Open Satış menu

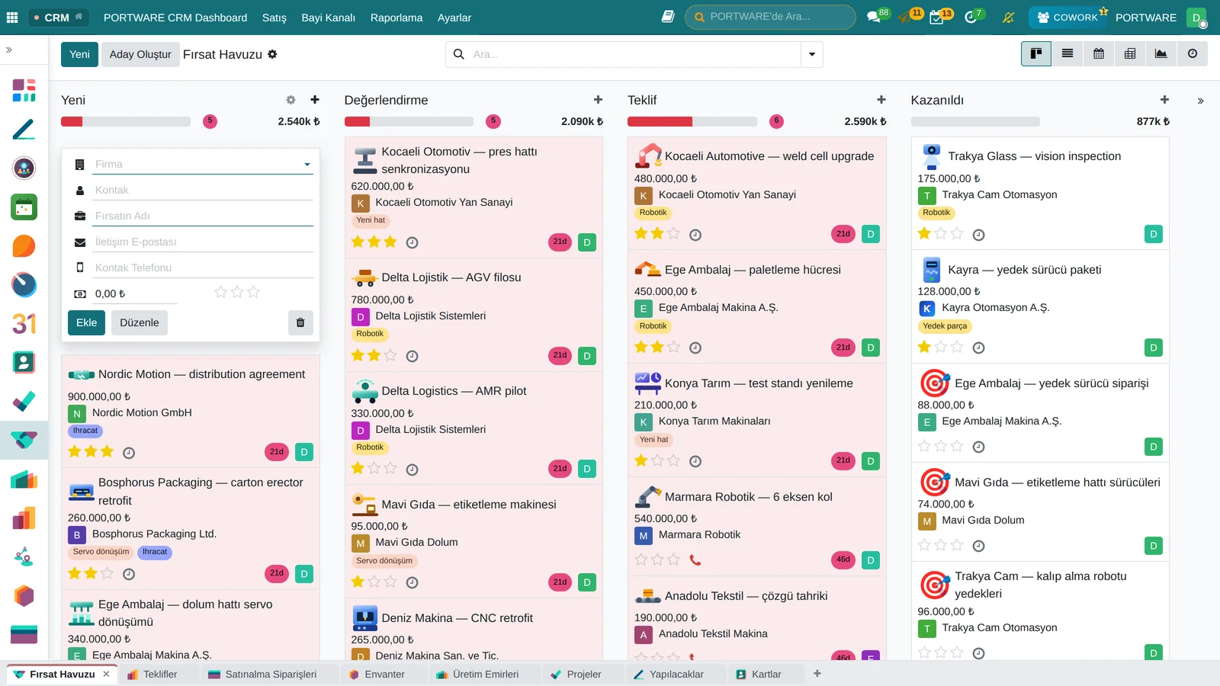coord(274,18)
